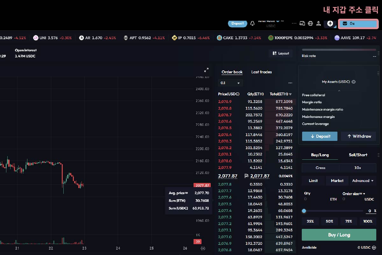Screen dimensions: 382x255
Task: Select the Market order type
Action: pyautogui.click(x=337, y=181)
